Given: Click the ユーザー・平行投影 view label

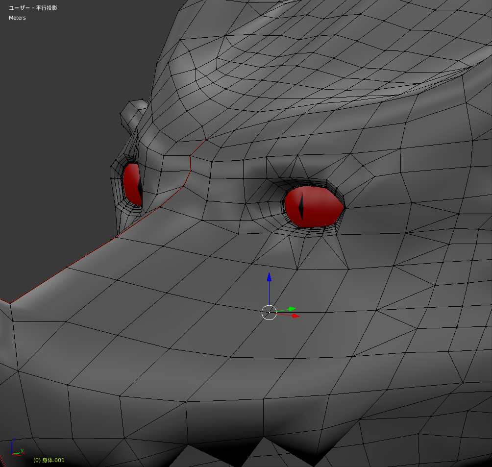Looking at the screenshot, I should (33, 8).
